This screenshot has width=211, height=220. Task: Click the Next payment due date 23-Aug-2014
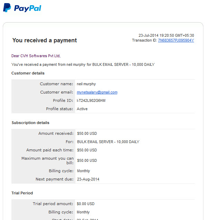click(x=88, y=179)
